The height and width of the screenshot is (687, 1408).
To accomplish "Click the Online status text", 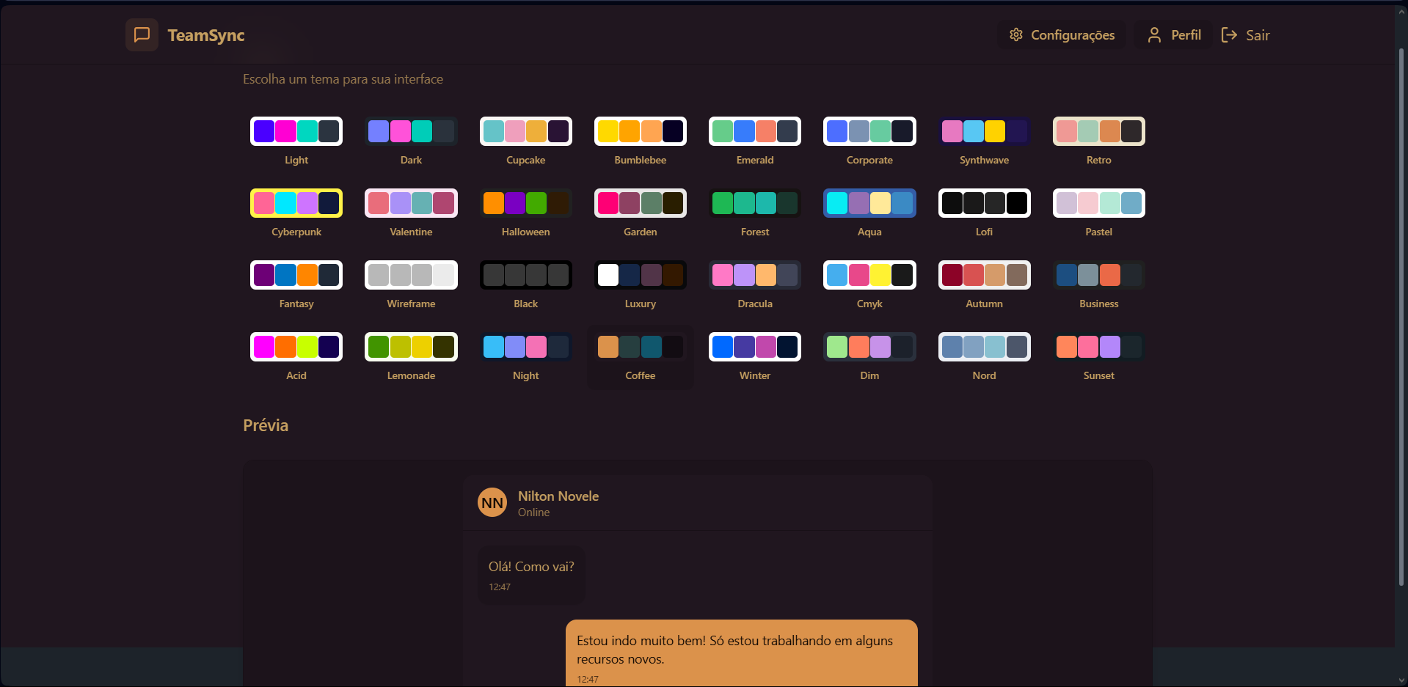I will [x=533, y=513].
